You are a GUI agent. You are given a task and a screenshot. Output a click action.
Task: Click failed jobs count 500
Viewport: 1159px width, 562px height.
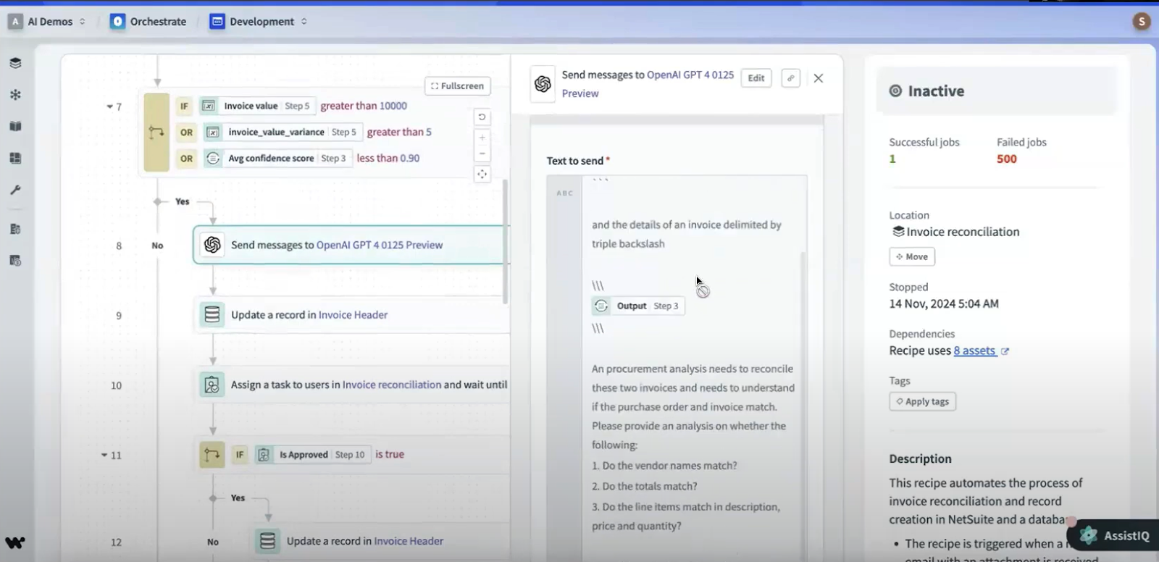1007,159
